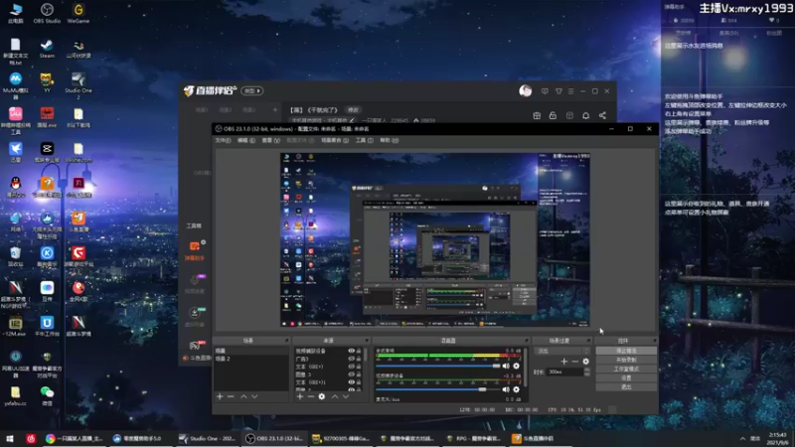Open the scene transition type dropdown
This screenshot has width=795, height=447.
[562, 351]
